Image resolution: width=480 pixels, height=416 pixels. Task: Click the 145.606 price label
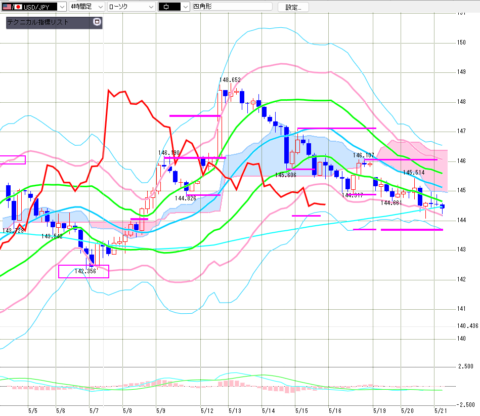coord(286,175)
